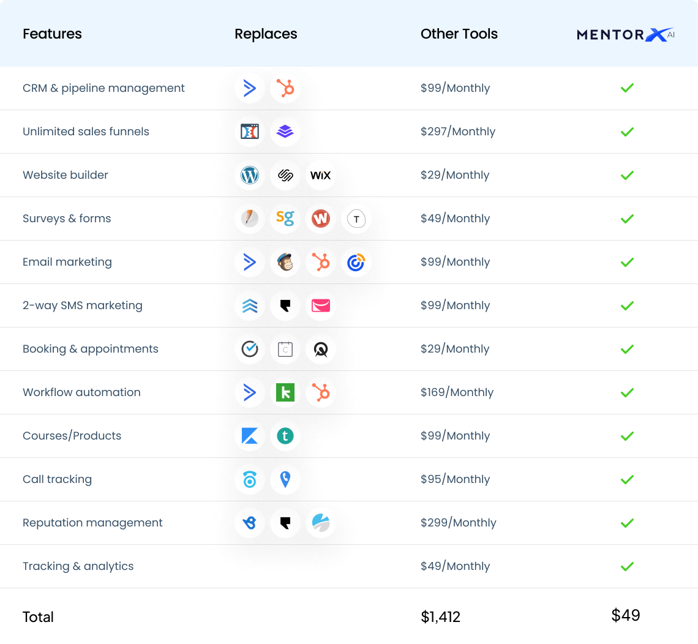Click the green checkmark for Tracking & analytics

pyautogui.click(x=627, y=566)
